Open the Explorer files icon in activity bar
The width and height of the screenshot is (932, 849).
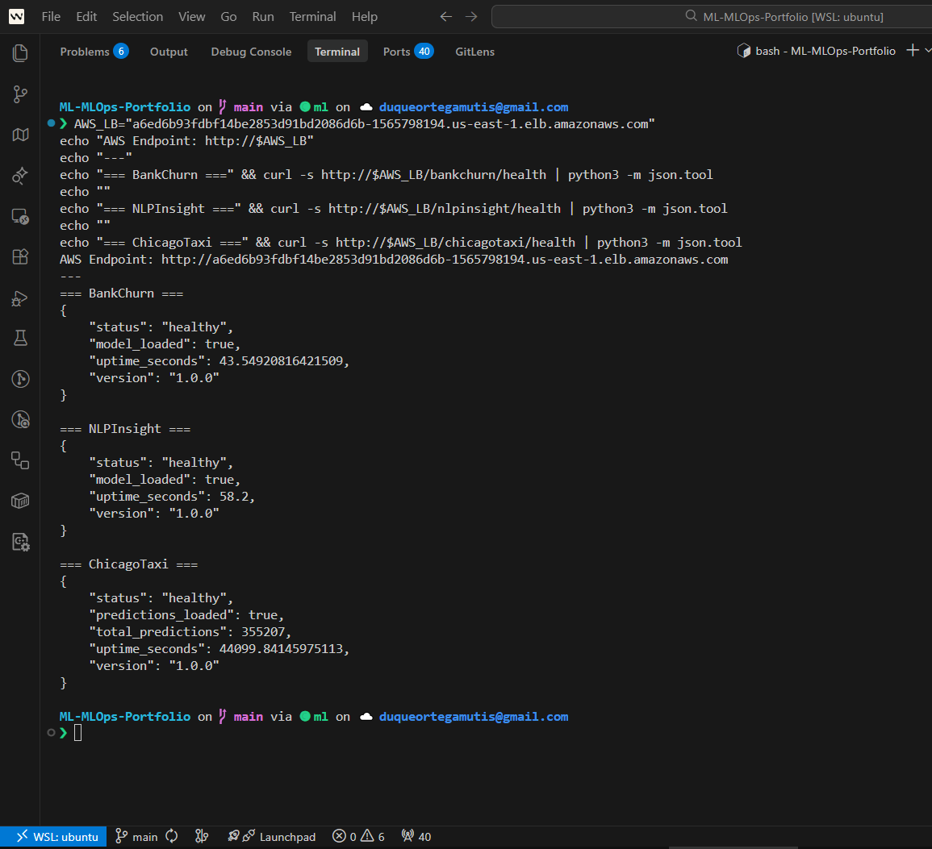20,53
